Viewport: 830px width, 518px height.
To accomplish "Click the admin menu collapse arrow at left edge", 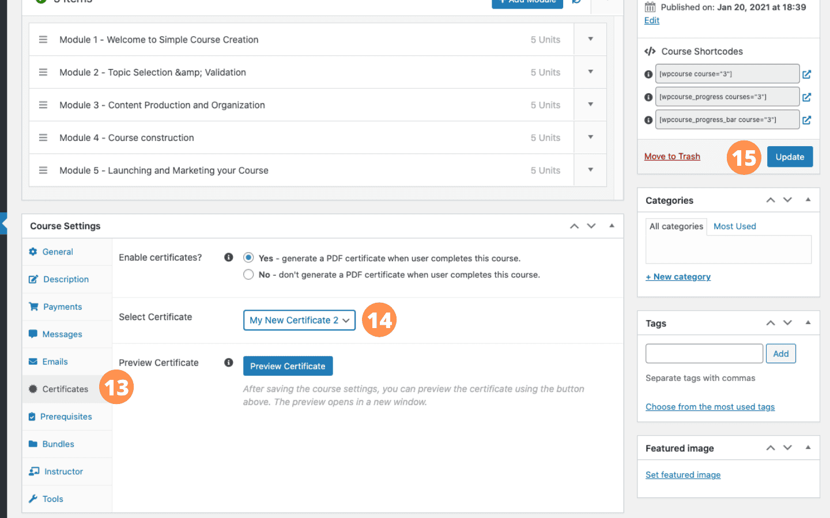I will 3,223.
